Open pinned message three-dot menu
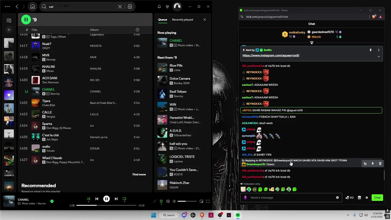This screenshot has height=220, width=391. coord(379,50)
